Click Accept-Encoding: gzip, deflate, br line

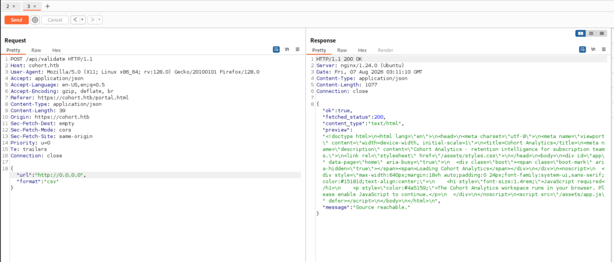click(x=62, y=91)
